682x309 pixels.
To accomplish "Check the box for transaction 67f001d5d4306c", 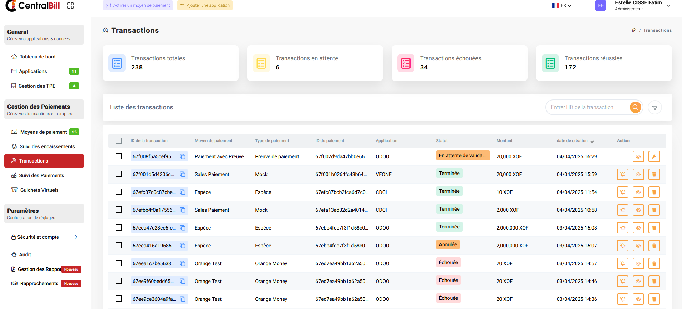I will point(119,174).
